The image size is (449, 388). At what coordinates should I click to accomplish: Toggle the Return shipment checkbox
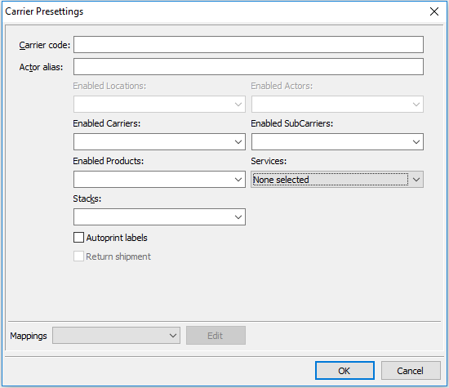(x=78, y=256)
